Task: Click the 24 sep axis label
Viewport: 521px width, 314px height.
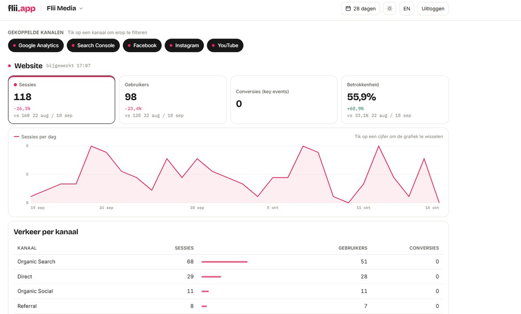Action: [106, 208]
